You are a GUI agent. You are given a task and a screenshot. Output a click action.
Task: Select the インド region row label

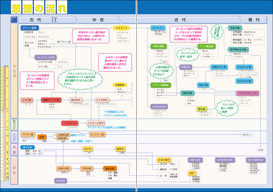pyautogui.click(x=14, y=137)
